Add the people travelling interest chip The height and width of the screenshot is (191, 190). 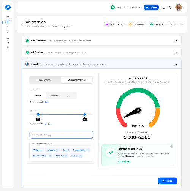point(42,156)
